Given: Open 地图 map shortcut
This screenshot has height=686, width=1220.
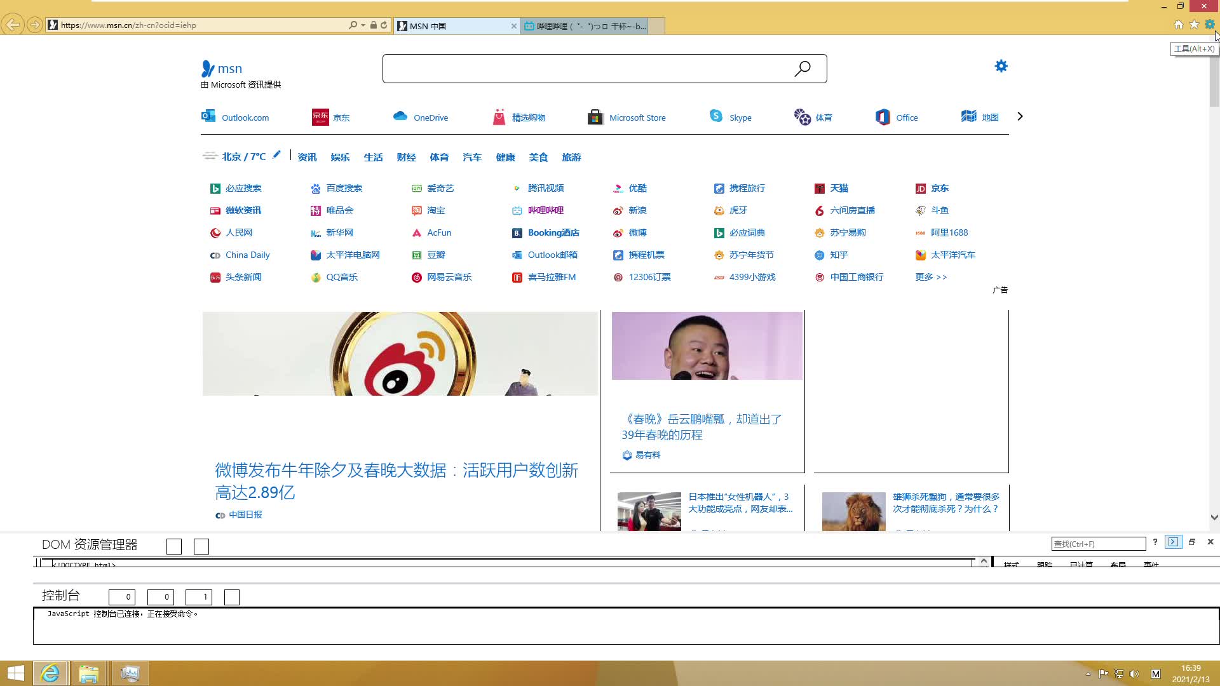Looking at the screenshot, I should click(979, 117).
